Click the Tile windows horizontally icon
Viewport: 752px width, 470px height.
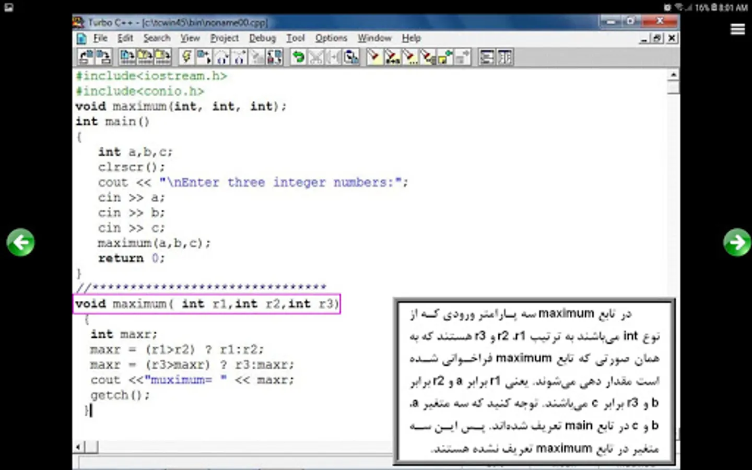(487, 57)
